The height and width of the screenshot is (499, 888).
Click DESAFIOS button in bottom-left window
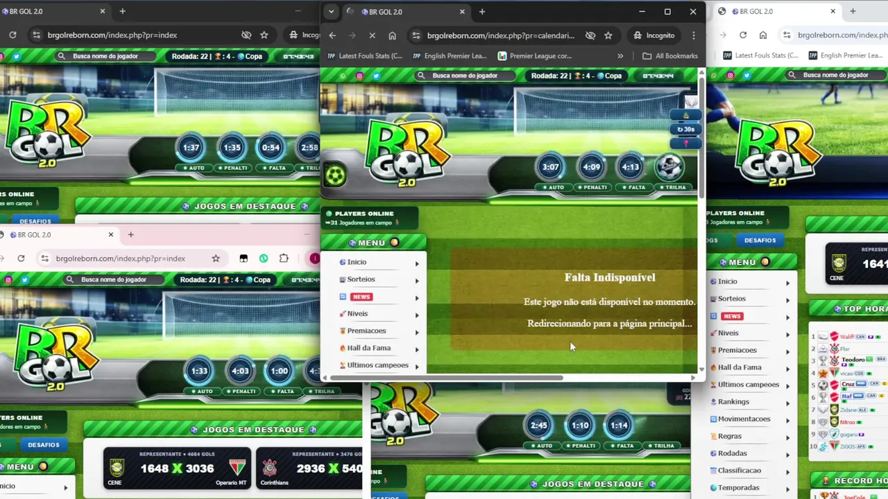coord(44,444)
